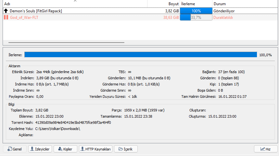Click the Bağlantı value 37 (en fazla 100)
Screen dimensions: 279x156
pos(232,72)
